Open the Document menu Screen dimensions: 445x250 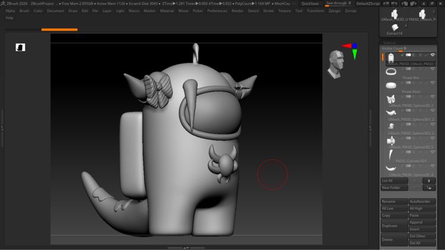pos(55,11)
